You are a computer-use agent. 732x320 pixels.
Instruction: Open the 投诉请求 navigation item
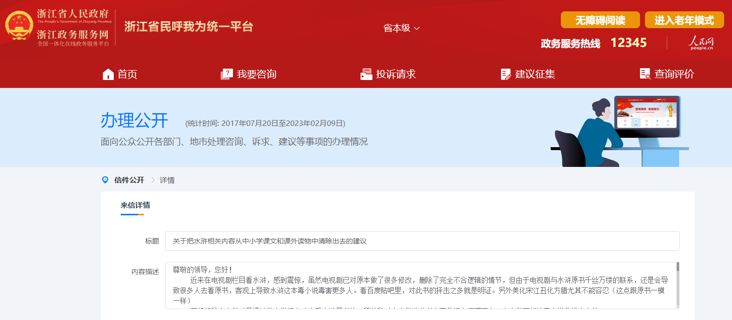(396, 75)
